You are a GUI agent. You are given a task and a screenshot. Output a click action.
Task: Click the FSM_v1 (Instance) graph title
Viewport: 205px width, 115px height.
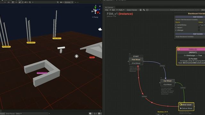(120, 14)
